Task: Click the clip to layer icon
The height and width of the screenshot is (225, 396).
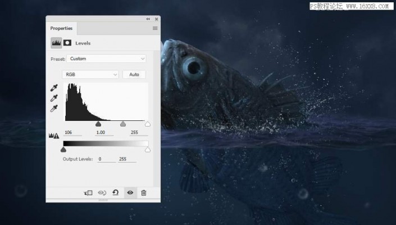Action: pos(88,193)
